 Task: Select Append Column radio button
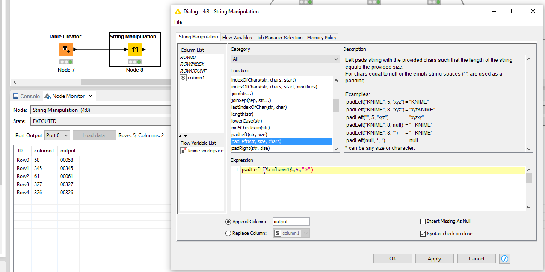coord(228,222)
